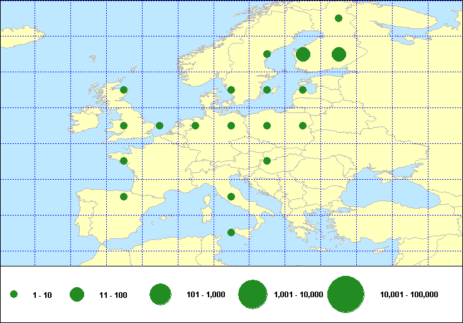Click the largest legend circle for 10,001 - 100,000

(x=346, y=294)
